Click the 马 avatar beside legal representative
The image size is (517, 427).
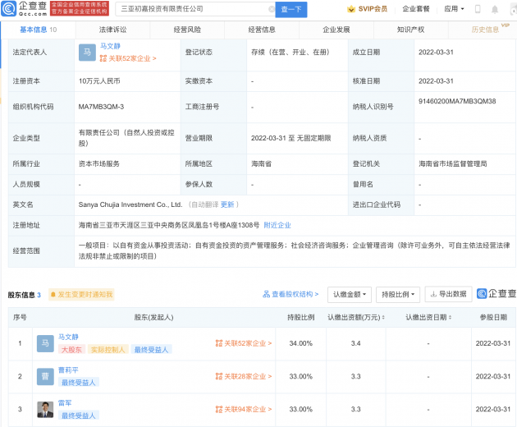87,52
